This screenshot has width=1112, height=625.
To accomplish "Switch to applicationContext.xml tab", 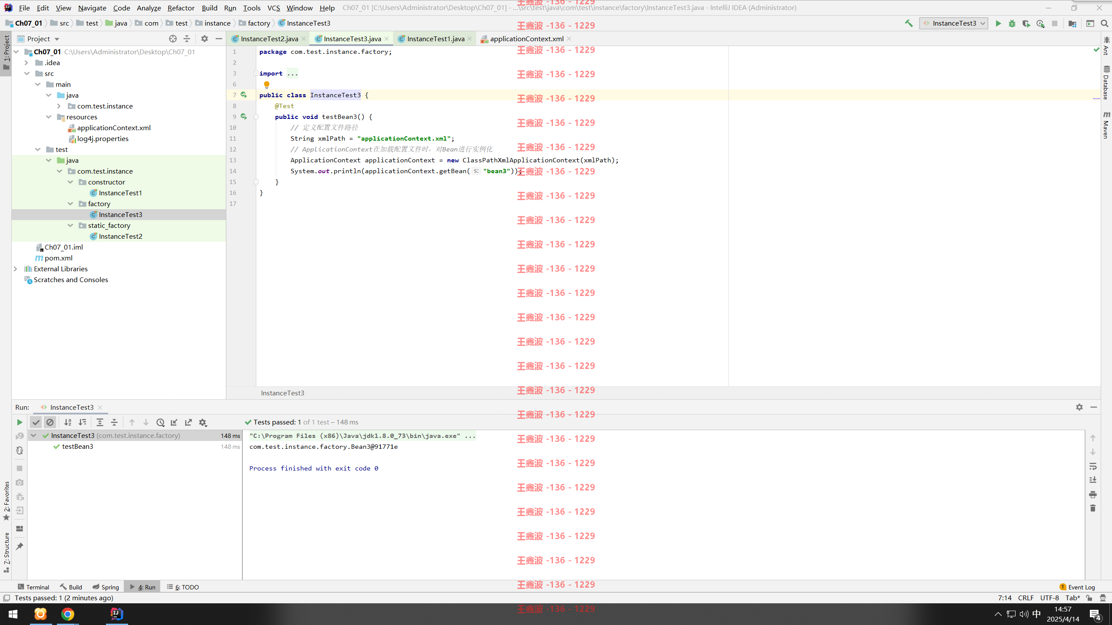I will (x=526, y=39).
